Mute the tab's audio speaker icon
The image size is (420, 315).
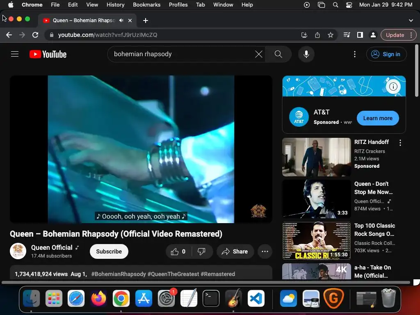coord(121,21)
